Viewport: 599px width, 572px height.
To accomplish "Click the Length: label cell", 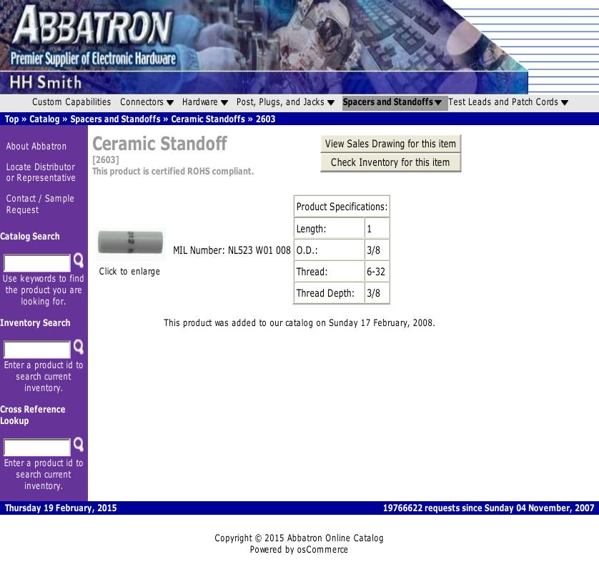I will pyautogui.click(x=330, y=229).
